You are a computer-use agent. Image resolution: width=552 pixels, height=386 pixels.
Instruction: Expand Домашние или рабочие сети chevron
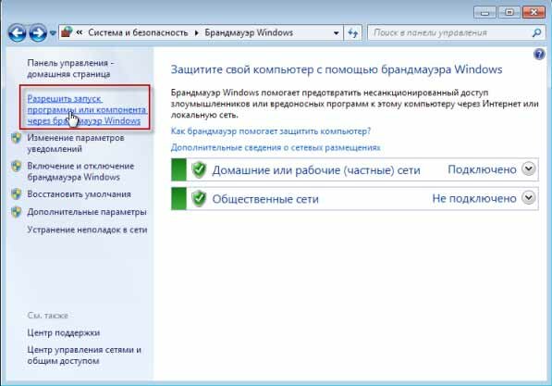click(x=528, y=168)
